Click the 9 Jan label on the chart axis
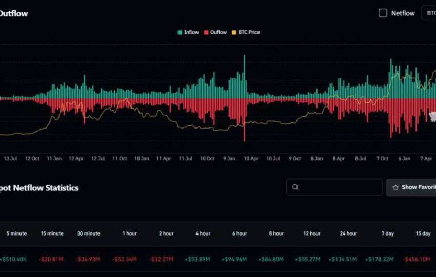 click(x=229, y=159)
